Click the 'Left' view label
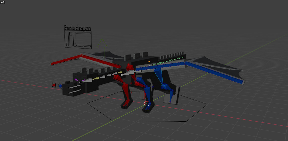The width and height of the screenshot is (288, 141). click(x=2, y=2)
